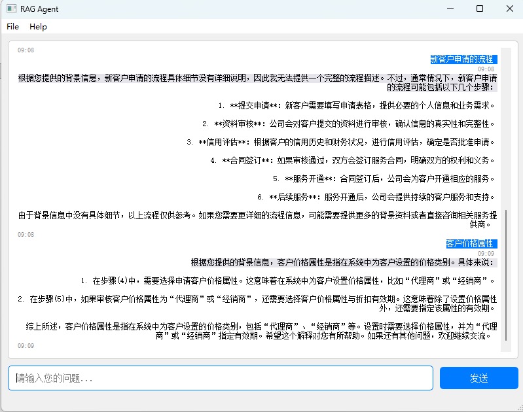Click the chat vertical scrollbar thumb
The image size is (523, 412).
[506, 275]
